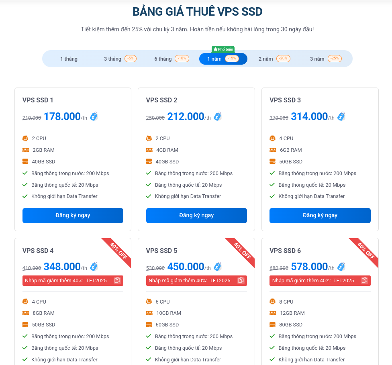Select the 1 năm billing cycle
The width and height of the screenshot is (392, 365).
[x=214, y=59]
